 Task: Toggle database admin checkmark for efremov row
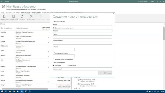click(49, 67)
